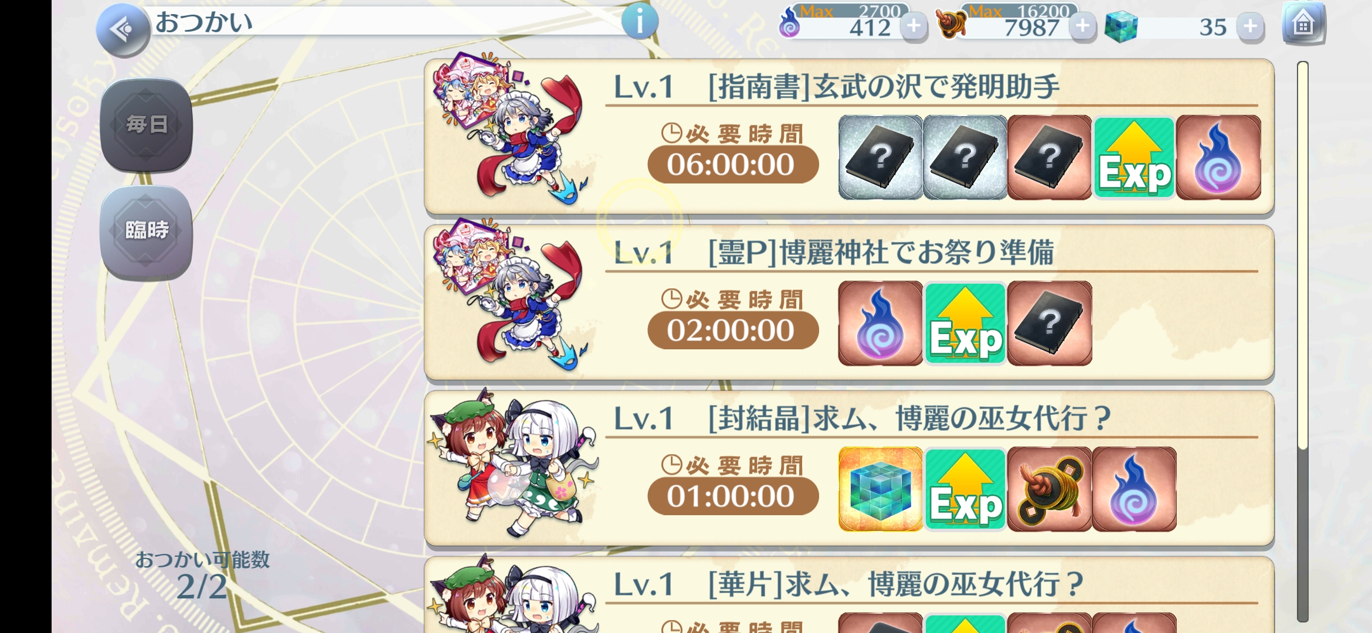Switch to the 臨時 temporary tab
Screen dimensions: 1372x633
coord(147,230)
